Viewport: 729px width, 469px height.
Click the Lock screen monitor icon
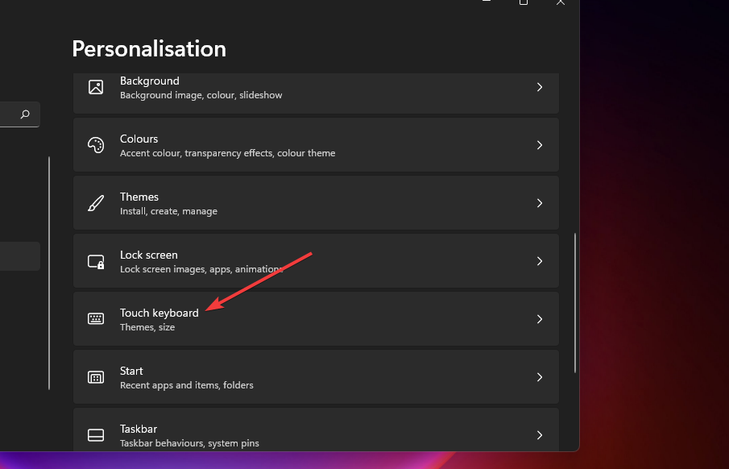[x=96, y=261]
